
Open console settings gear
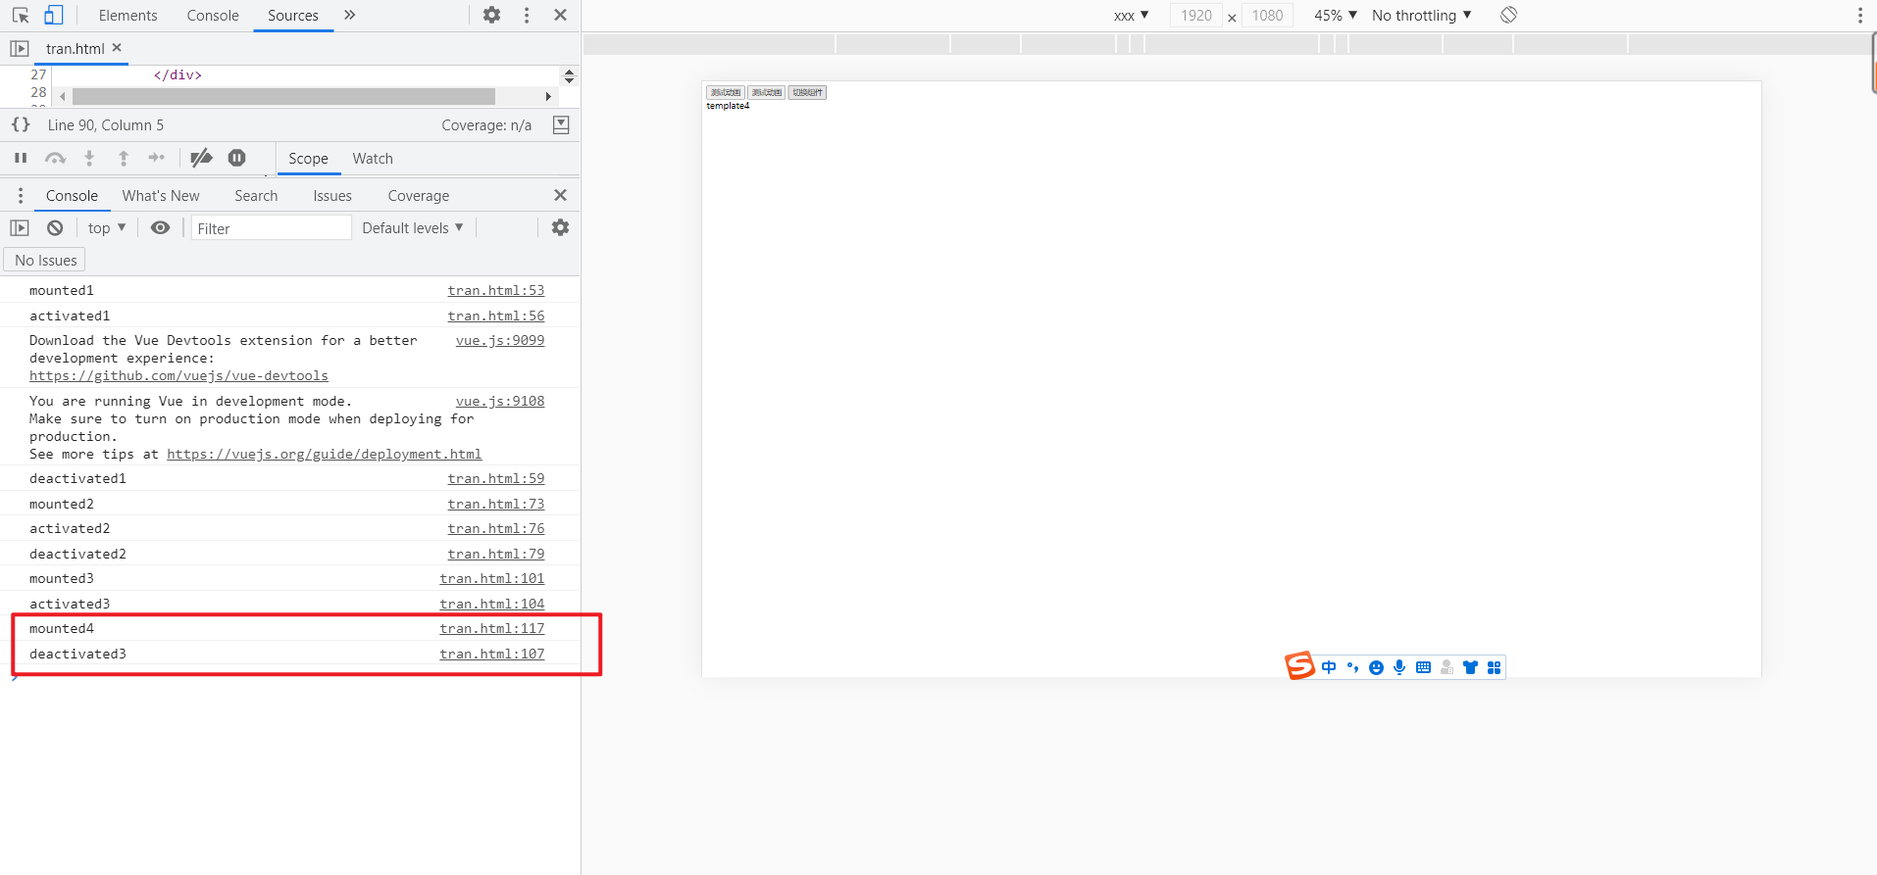coord(561,227)
